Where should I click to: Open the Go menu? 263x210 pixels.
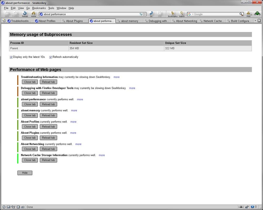28,8
